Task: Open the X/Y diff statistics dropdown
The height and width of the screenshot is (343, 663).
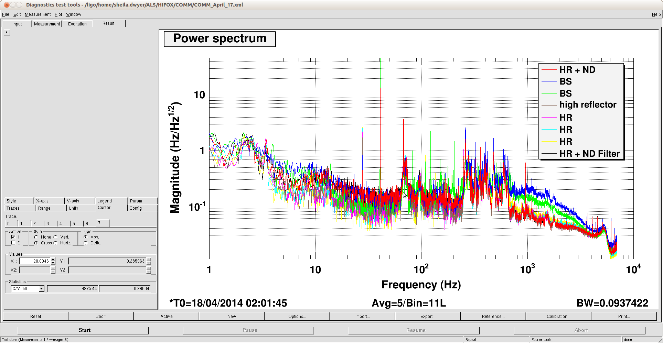Action: click(28, 289)
